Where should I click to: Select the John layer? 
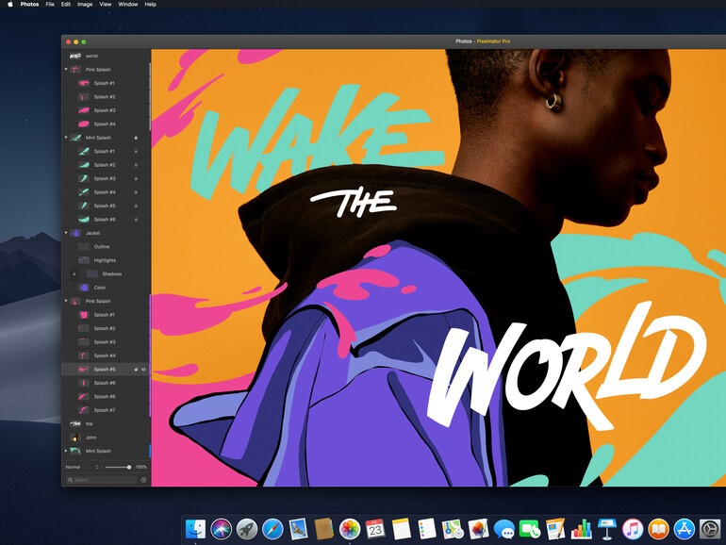(x=106, y=438)
